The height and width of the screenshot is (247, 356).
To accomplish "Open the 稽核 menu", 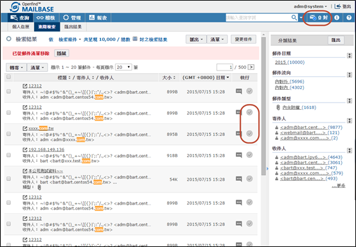I will pyautogui.click(x=46, y=18).
